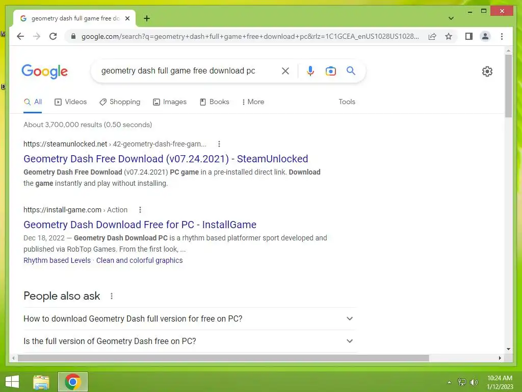Click the Chrome taskbar icon
Screen dimensions: 522x392
click(73, 382)
